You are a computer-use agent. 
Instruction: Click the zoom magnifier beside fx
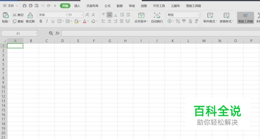51,33
